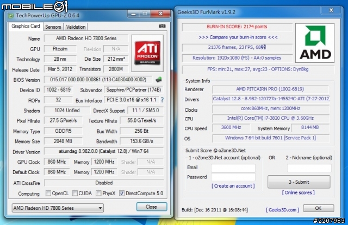This screenshot has height=225, width=348.
Task: Click the CPU Intel Core i7-3820 field
Action: (270, 118)
